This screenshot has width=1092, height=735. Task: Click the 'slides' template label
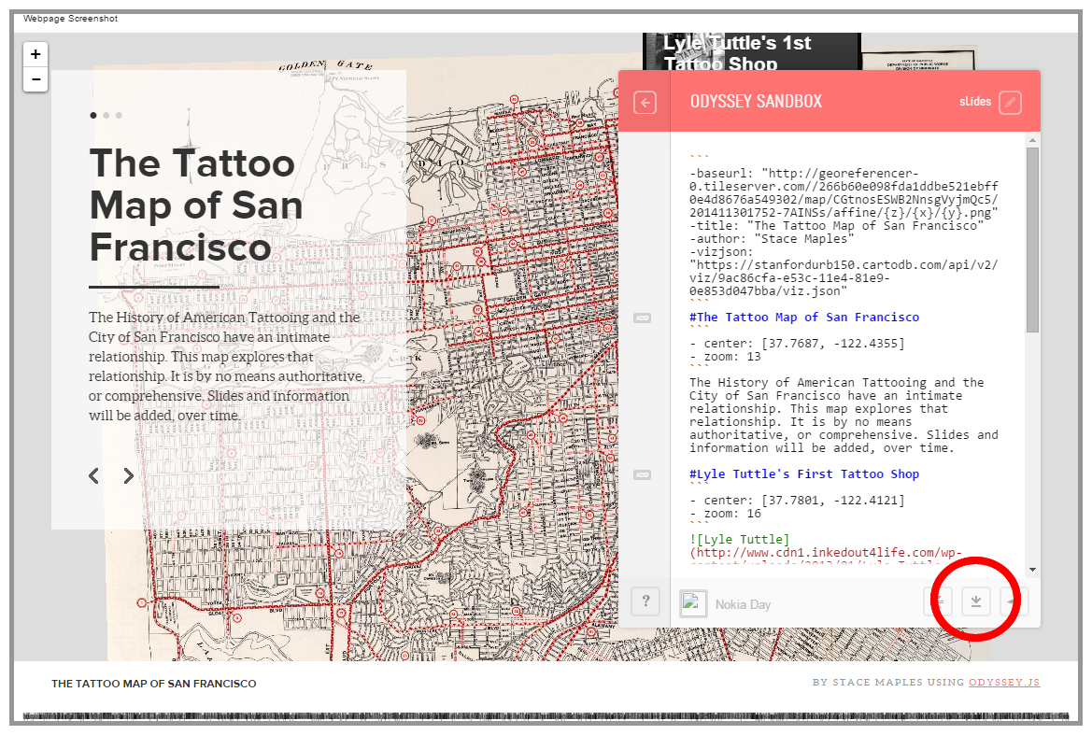click(975, 102)
